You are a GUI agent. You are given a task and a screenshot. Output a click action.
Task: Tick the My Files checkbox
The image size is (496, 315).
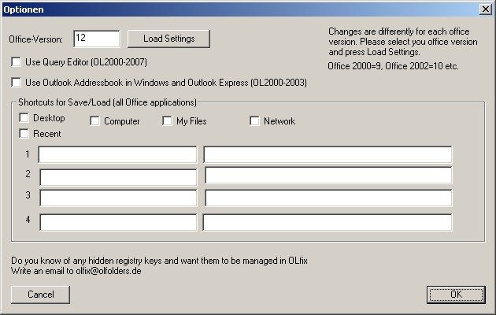[167, 120]
